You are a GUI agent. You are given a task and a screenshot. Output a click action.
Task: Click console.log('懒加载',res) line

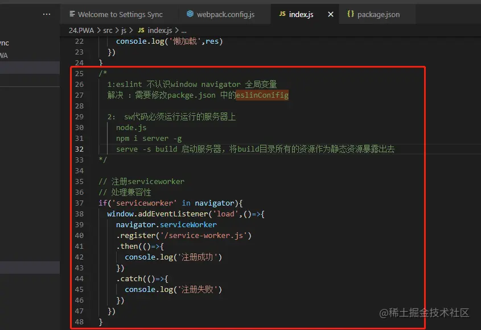(169, 41)
